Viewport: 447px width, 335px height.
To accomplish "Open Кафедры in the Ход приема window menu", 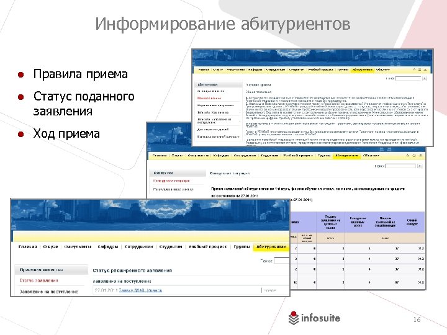I will click(221, 156).
